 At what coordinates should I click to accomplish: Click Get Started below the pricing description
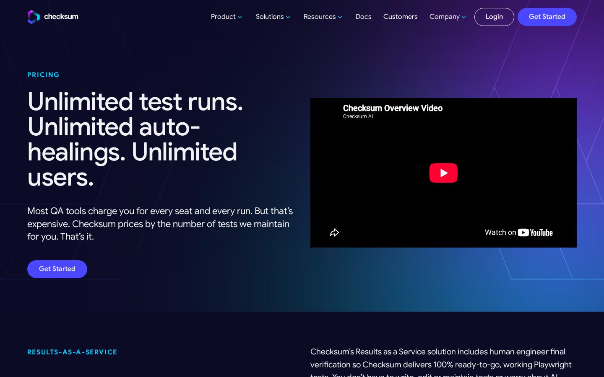[57, 269]
